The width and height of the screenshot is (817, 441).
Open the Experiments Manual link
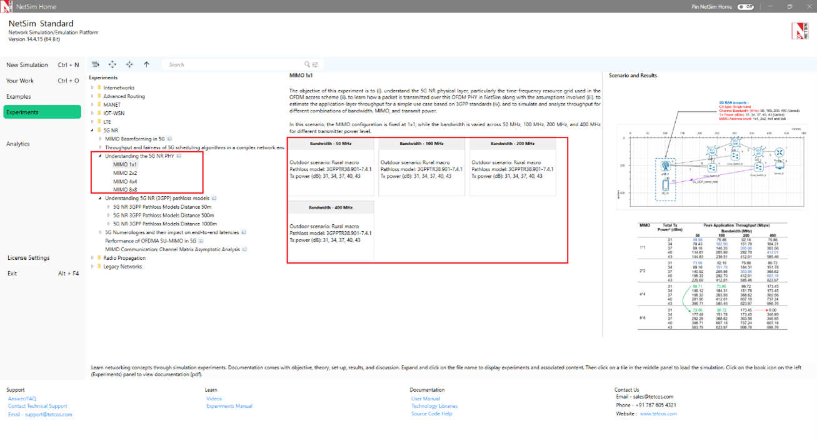229,406
